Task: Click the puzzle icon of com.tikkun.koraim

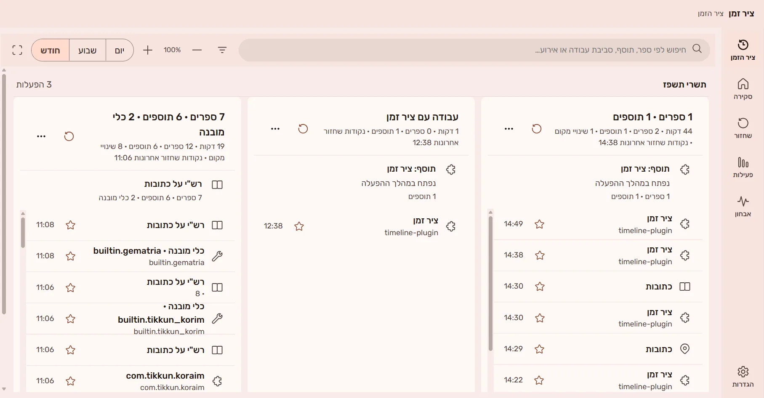Action: 217,381
